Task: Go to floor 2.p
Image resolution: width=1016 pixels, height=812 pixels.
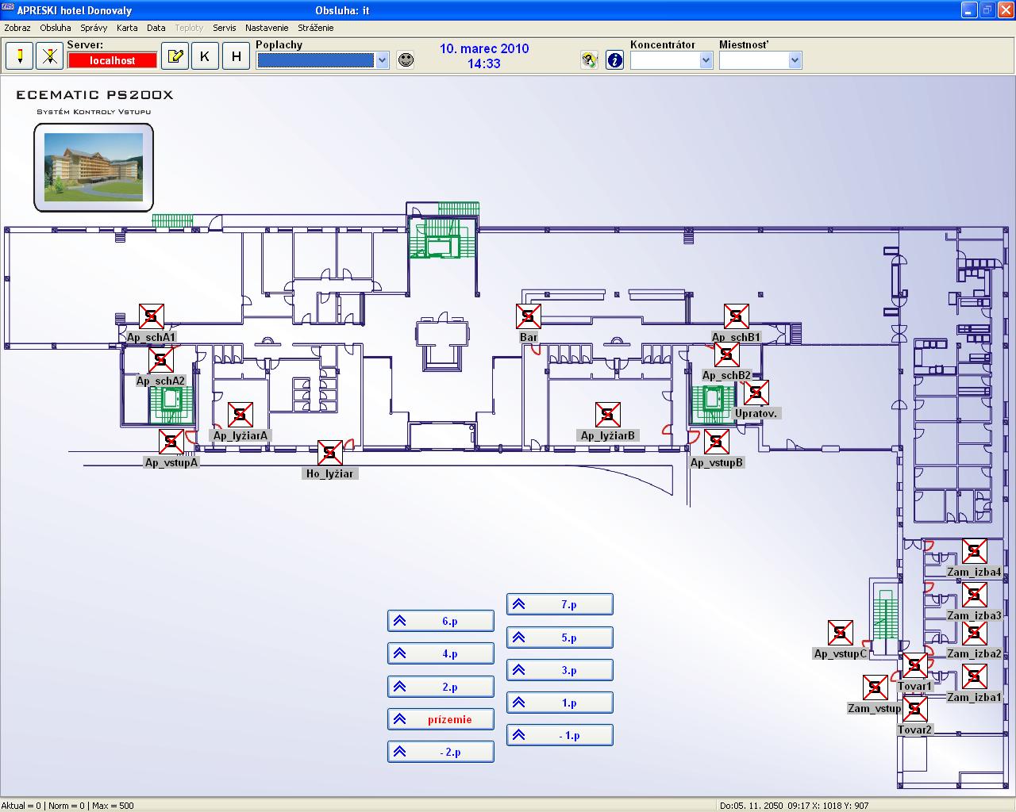Action: [x=441, y=687]
